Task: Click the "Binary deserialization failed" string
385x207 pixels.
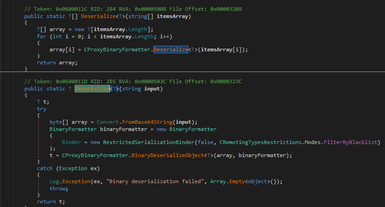Action: [155, 181]
